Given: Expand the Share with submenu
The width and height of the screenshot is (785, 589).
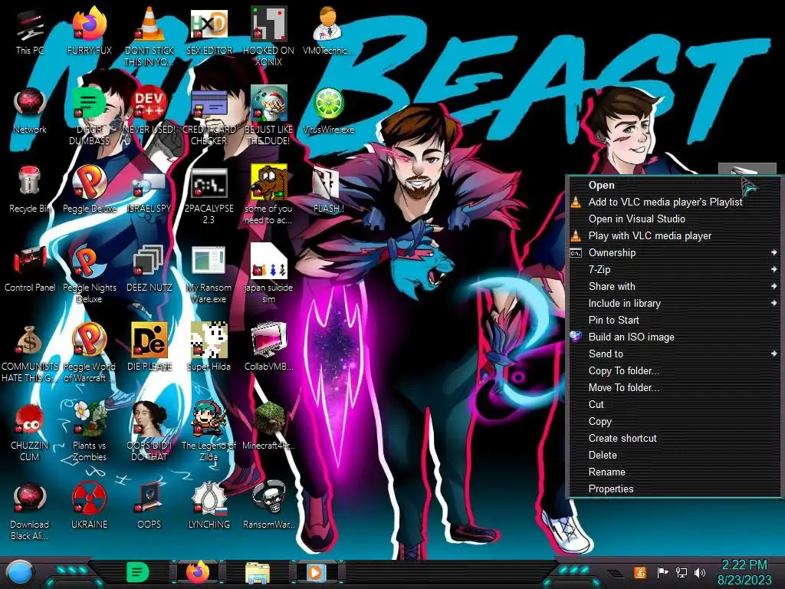Looking at the screenshot, I should tap(675, 287).
